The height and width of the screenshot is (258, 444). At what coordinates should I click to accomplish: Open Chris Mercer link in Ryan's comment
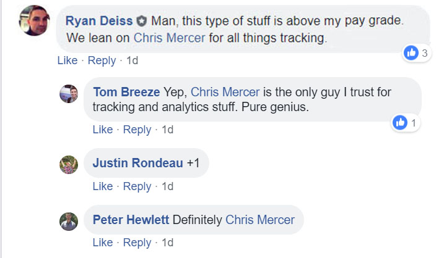tap(169, 38)
